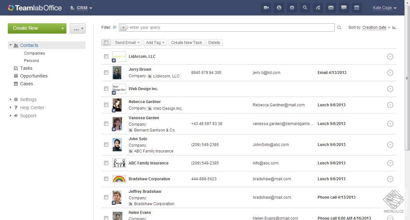Viewport: 410px width, 220px height.
Task: Tick the select-all checkbox above the contact list
Action: 106,42
